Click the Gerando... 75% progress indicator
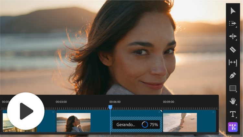Image resolution: width=243 pixels, height=137 pixels. (x=136, y=125)
